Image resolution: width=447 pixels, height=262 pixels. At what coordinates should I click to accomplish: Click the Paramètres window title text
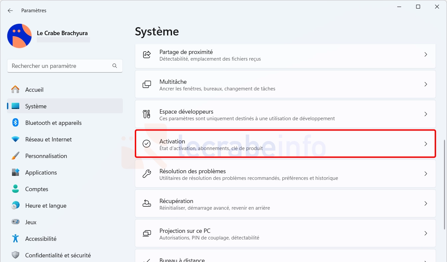[34, 11]
